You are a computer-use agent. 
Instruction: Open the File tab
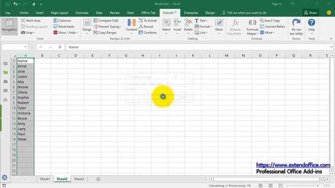pos(8,13)
